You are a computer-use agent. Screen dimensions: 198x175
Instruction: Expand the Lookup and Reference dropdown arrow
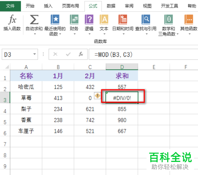[147, 34]
